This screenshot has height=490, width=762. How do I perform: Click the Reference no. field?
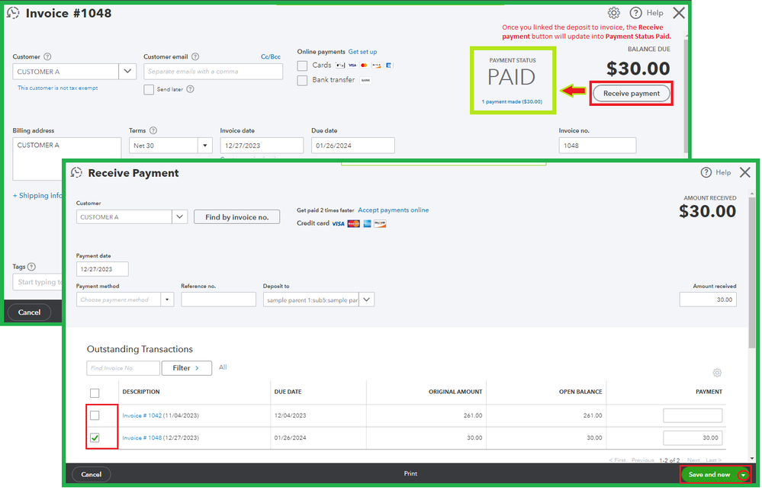pyautogui.click(x=218, y=299)
